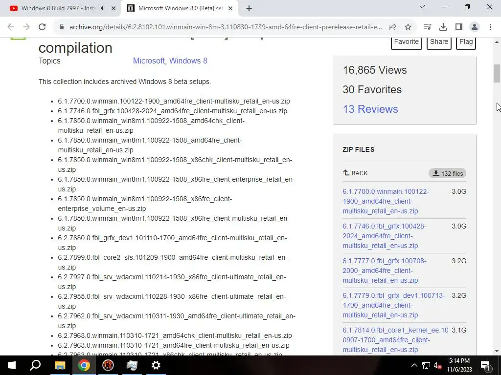The image size is (501, 375).
Task: Select text 6.2.7962.0.fbl_srv_wdacxml list entry
Action: [176, 320]
